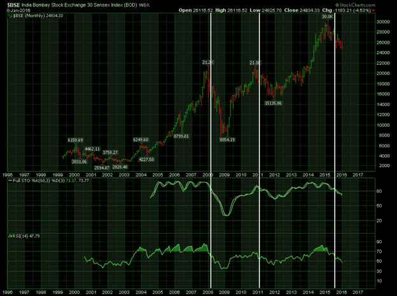Click year 2017 under the price chart

tap(358, 175)
